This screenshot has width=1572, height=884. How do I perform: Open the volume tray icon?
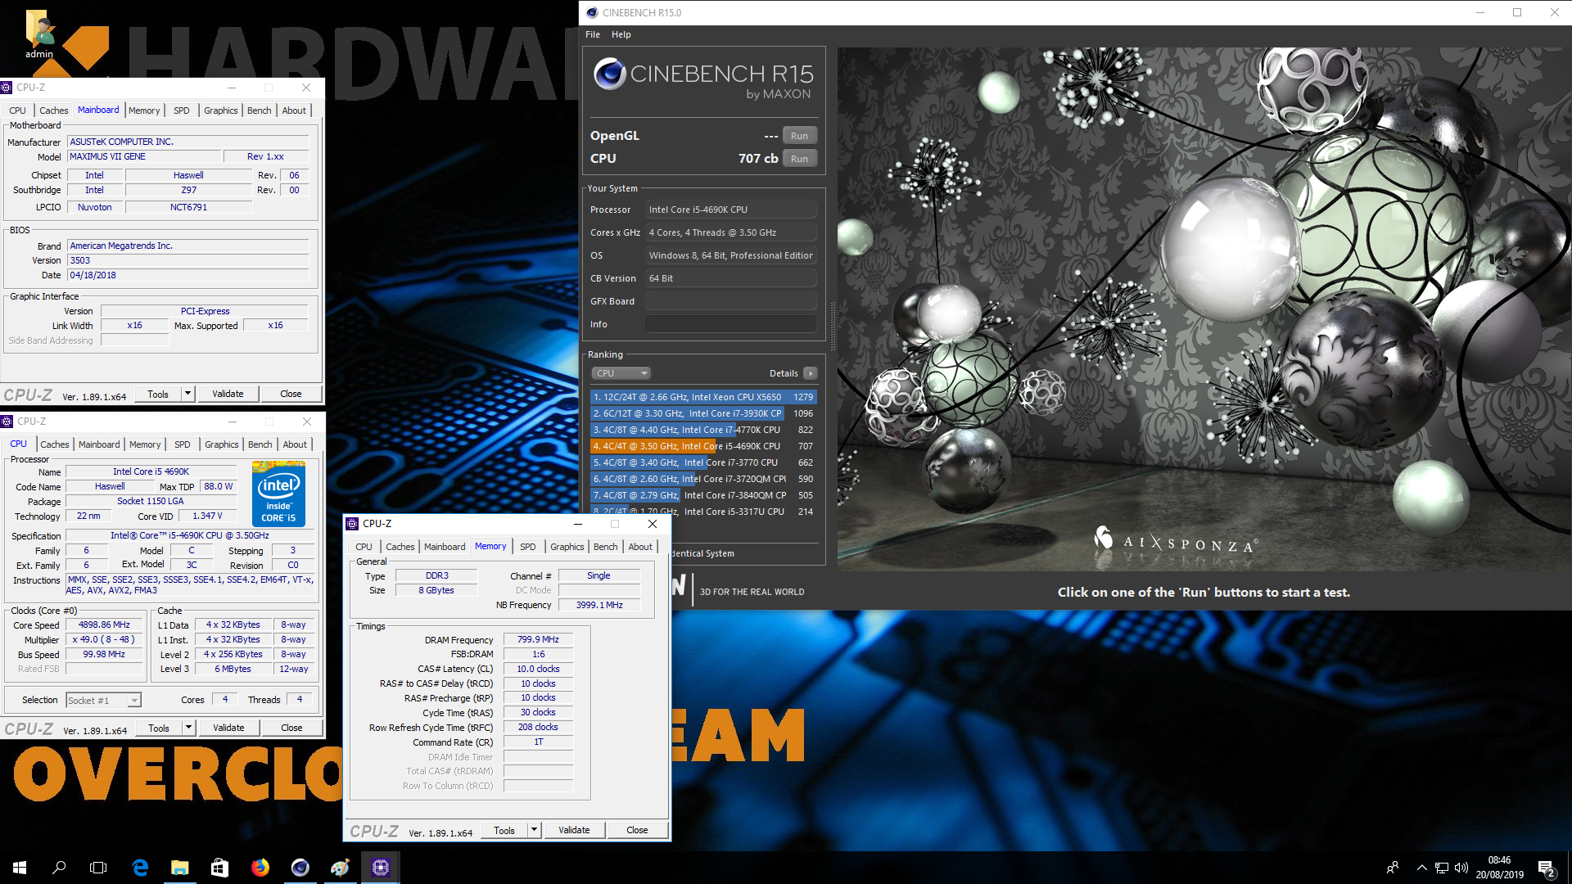tap(1461, 868)
